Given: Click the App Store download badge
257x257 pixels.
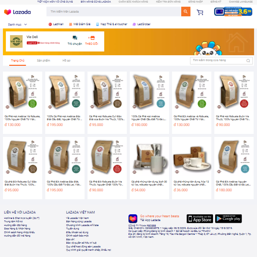Looking at the screenshot, I should pos(200,218).
